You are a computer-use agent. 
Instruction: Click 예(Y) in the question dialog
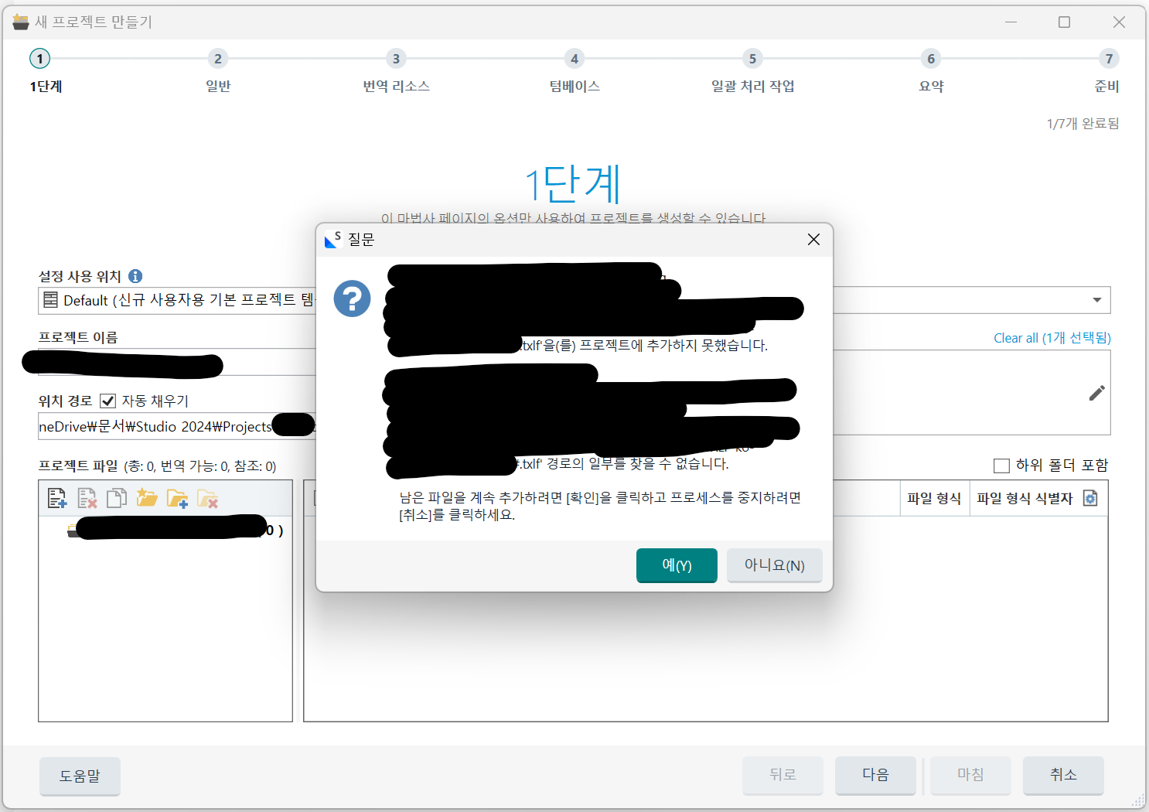(676, 565)
